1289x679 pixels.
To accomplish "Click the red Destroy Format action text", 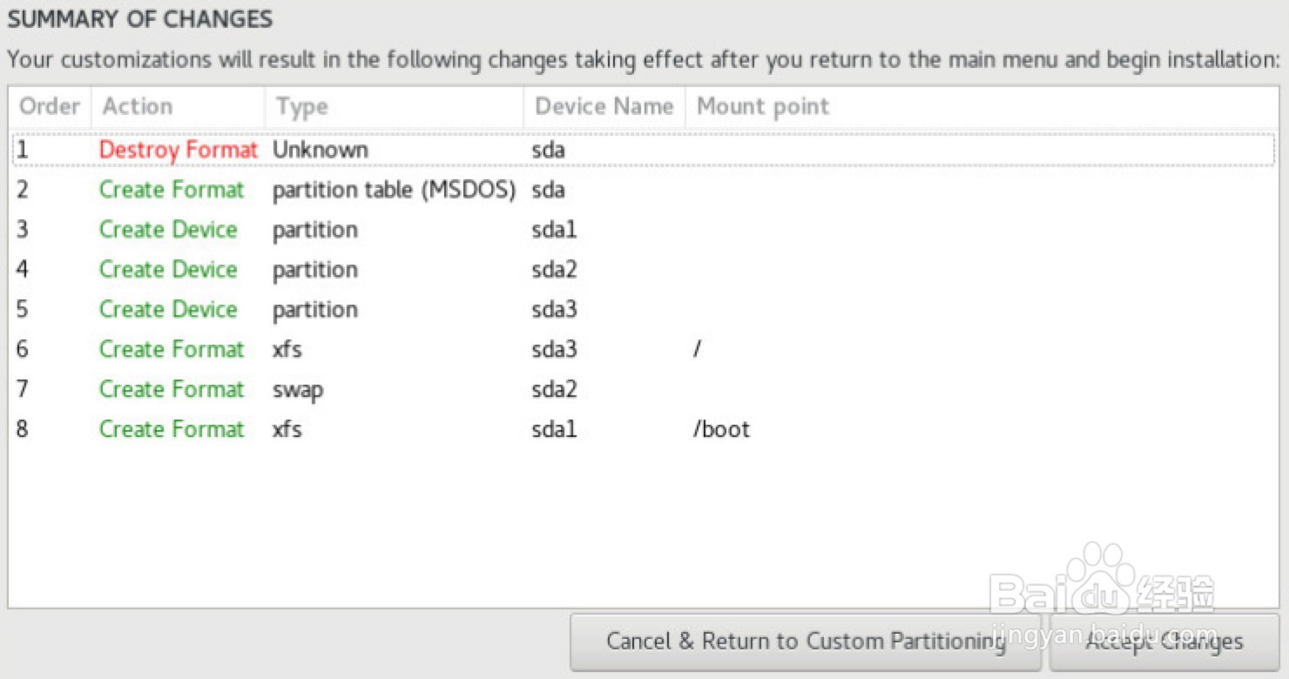I will [x=178, y=150].
